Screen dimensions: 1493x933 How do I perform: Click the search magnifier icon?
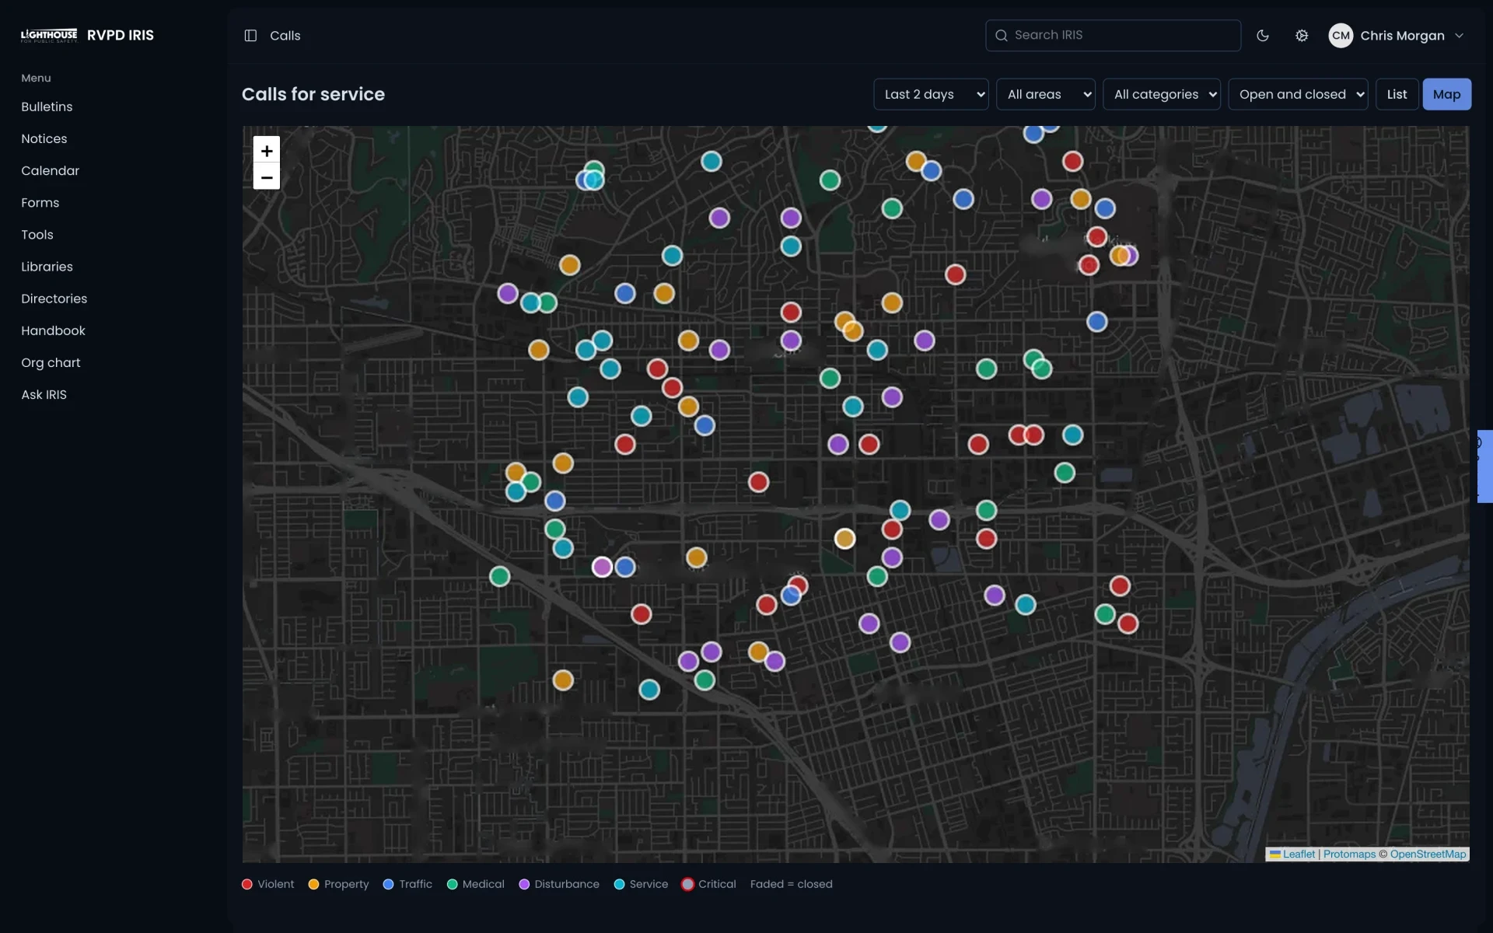pyautogui.click(x=1002, y=36)
